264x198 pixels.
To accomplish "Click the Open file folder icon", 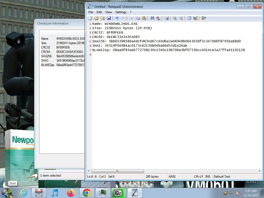I will click(96, 18).
